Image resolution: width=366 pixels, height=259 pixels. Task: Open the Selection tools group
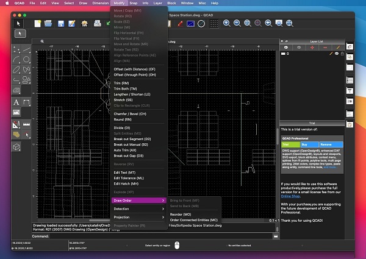[x=26, y=135]
